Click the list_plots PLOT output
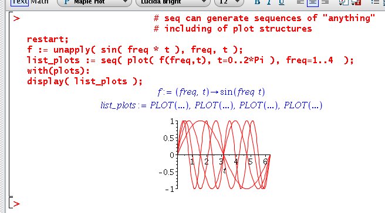The image size is (385, 213). pyautogui.click(x=211, y=105)
